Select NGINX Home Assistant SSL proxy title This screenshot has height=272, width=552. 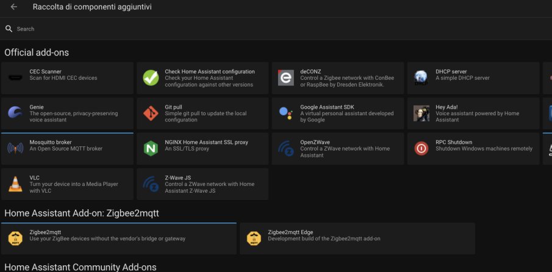(x=207, y=142)
